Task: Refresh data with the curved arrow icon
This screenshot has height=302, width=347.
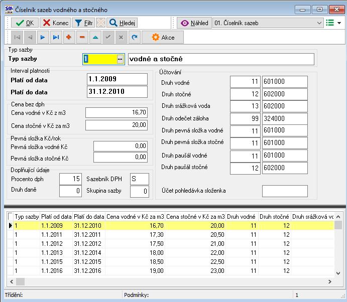Action: (x=134, y=37)
